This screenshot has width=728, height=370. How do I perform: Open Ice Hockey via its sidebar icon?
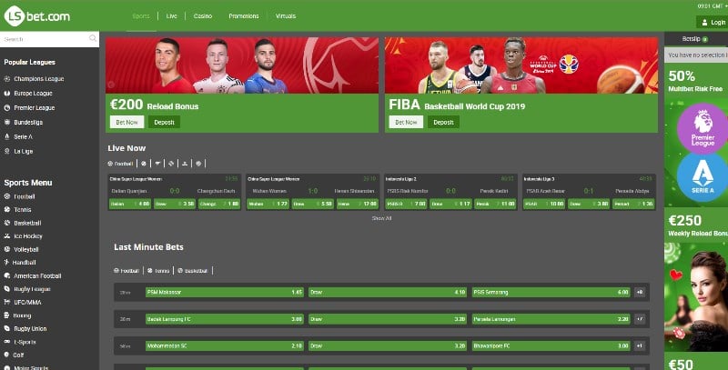(7, 236)
